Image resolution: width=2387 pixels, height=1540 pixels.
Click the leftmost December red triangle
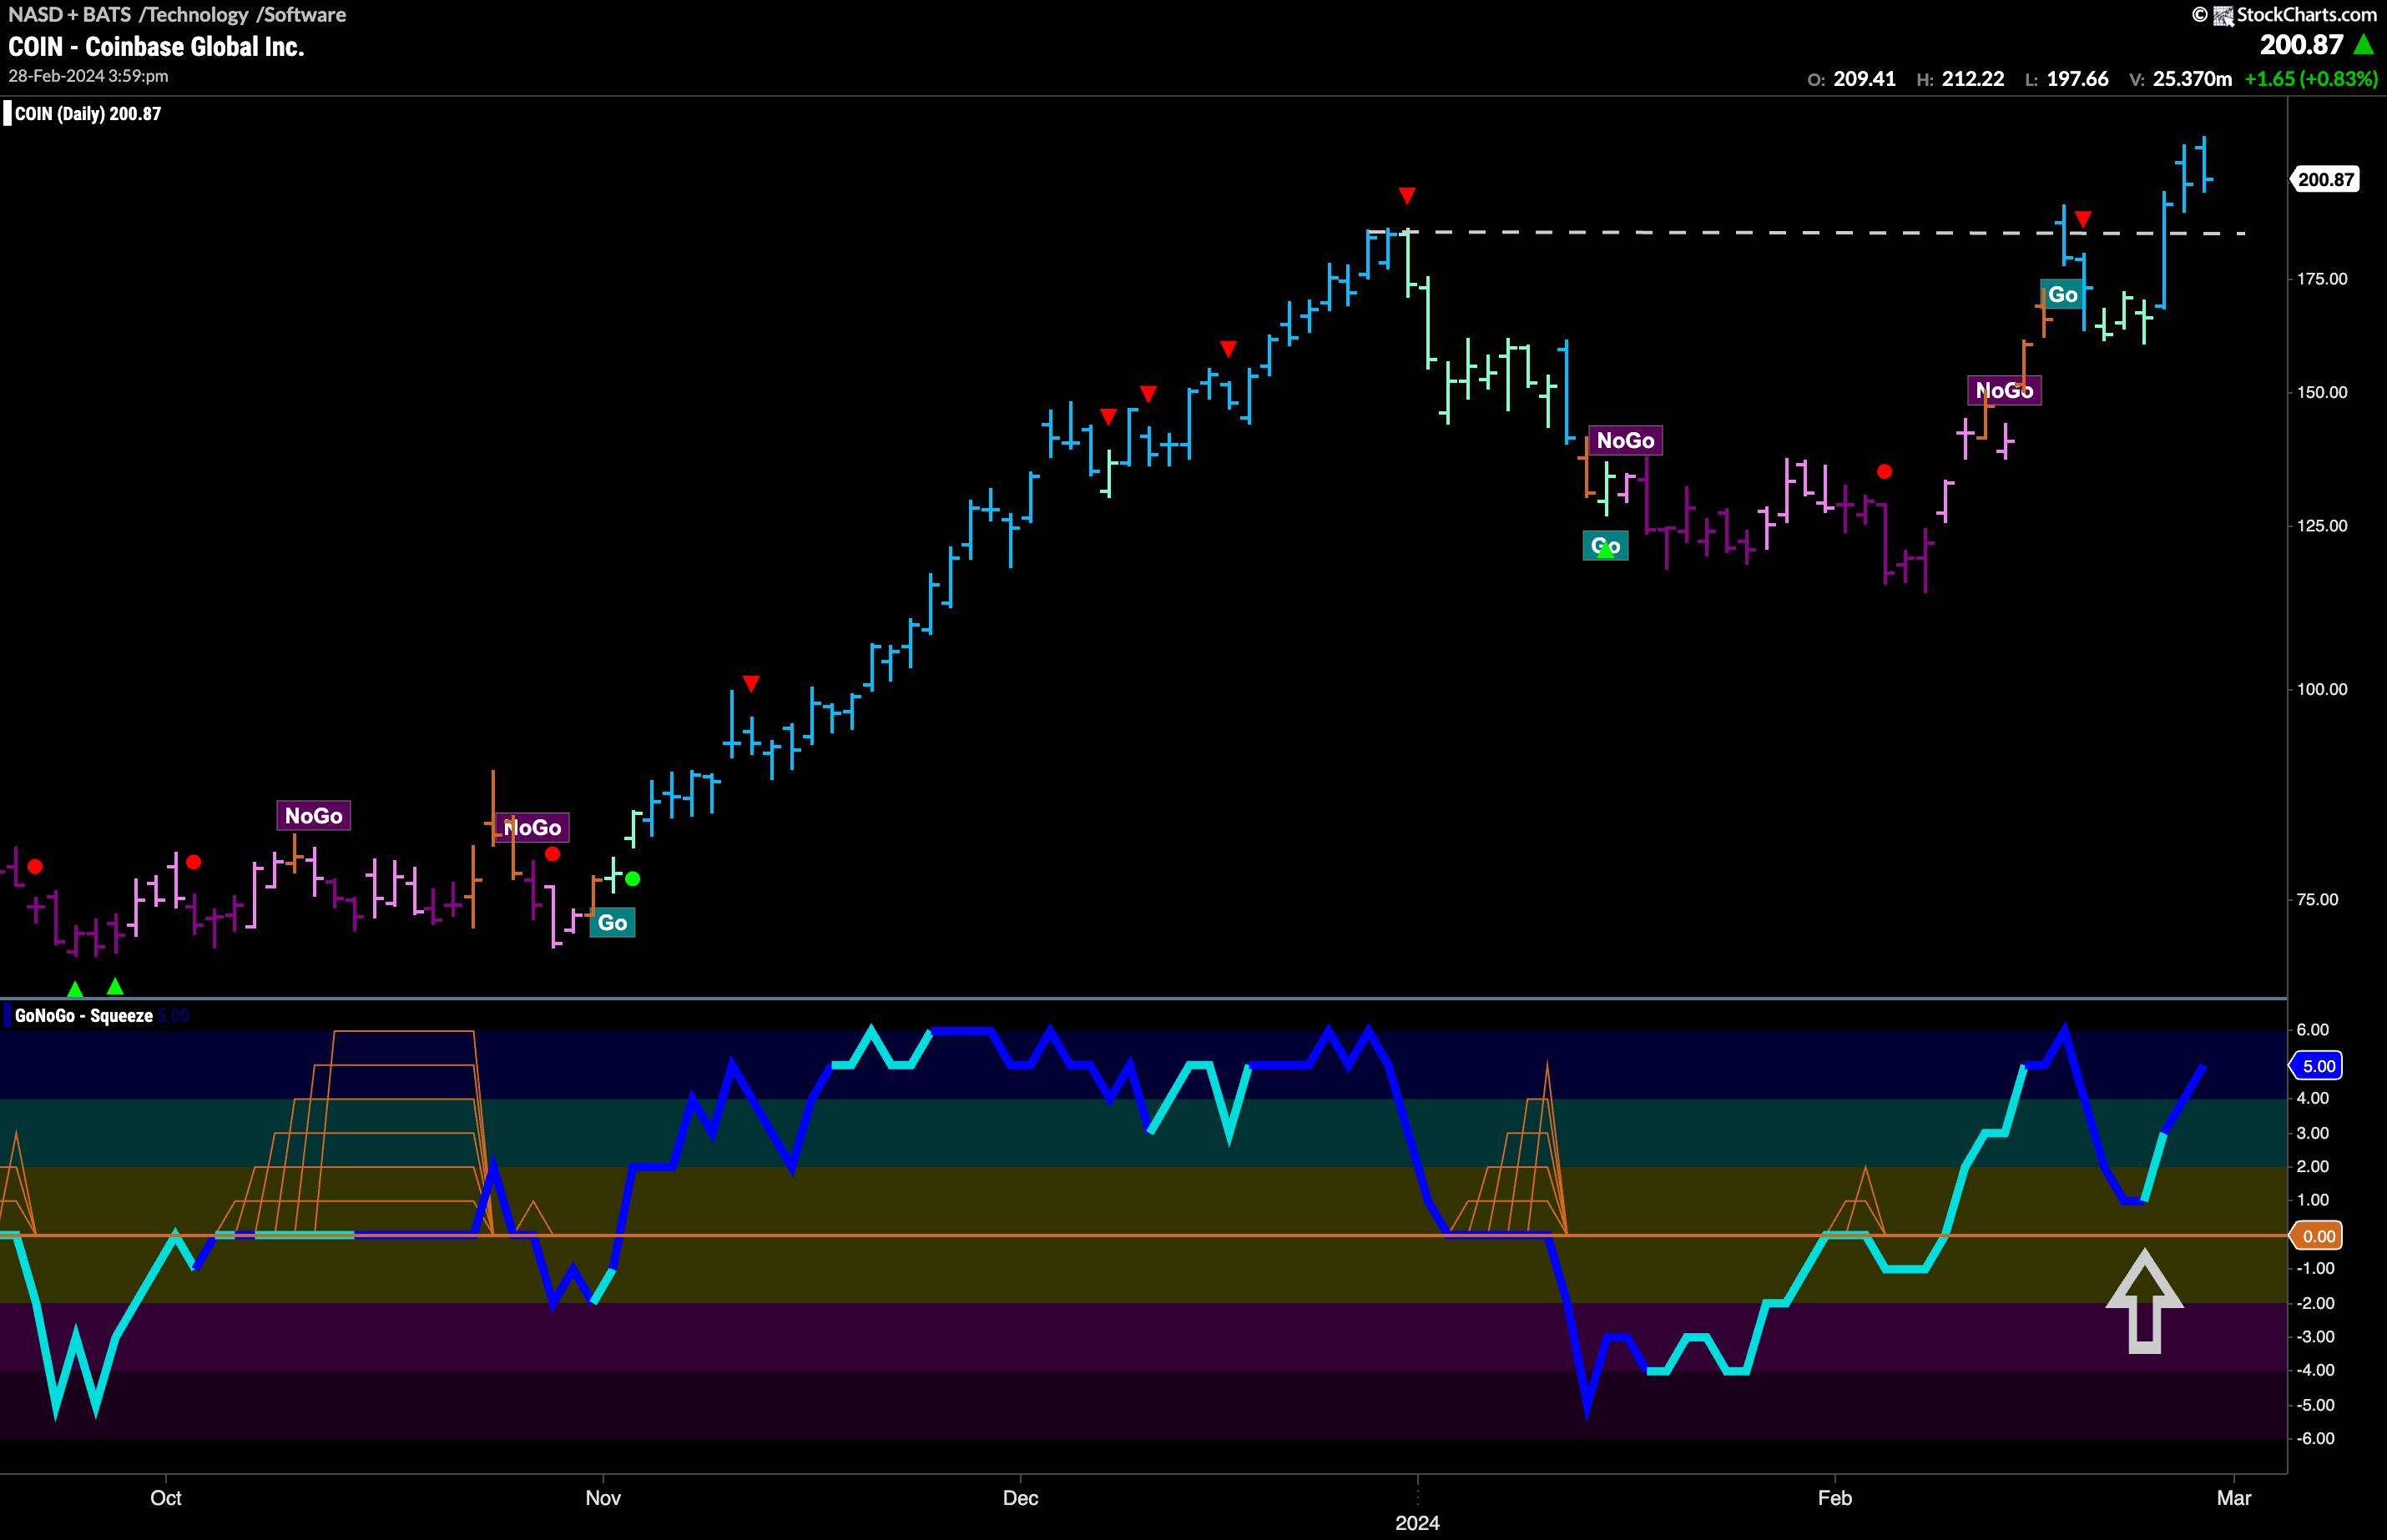[x=1108, y=417]
